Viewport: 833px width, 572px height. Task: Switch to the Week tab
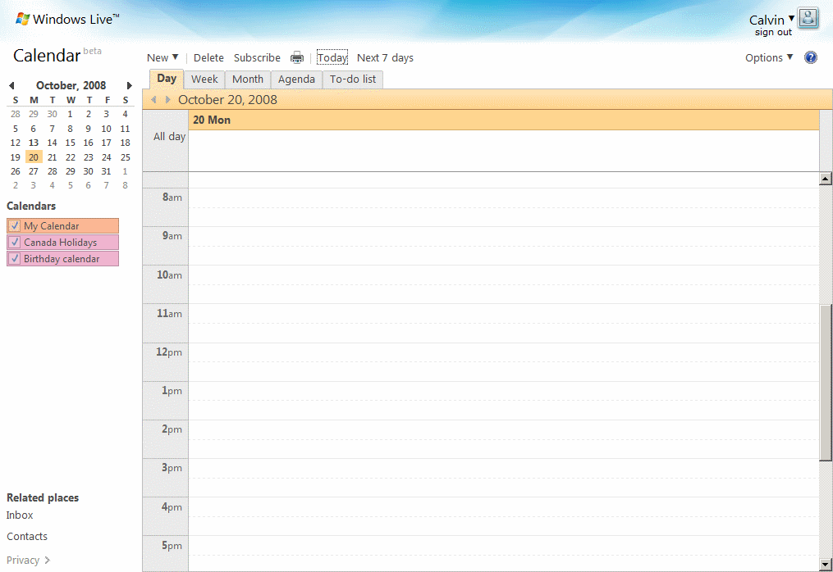tap(204, 79)
